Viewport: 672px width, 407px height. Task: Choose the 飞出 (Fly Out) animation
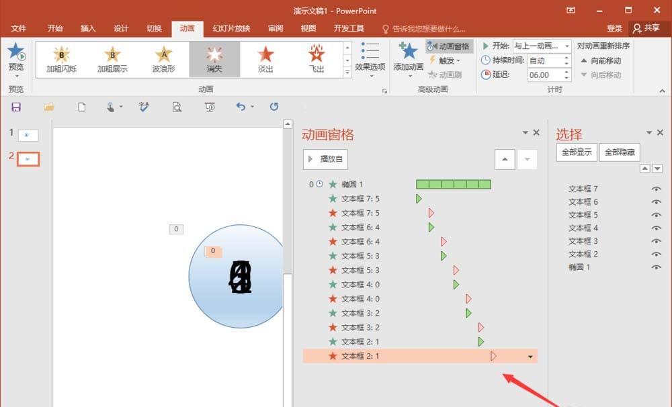point(316,58)
